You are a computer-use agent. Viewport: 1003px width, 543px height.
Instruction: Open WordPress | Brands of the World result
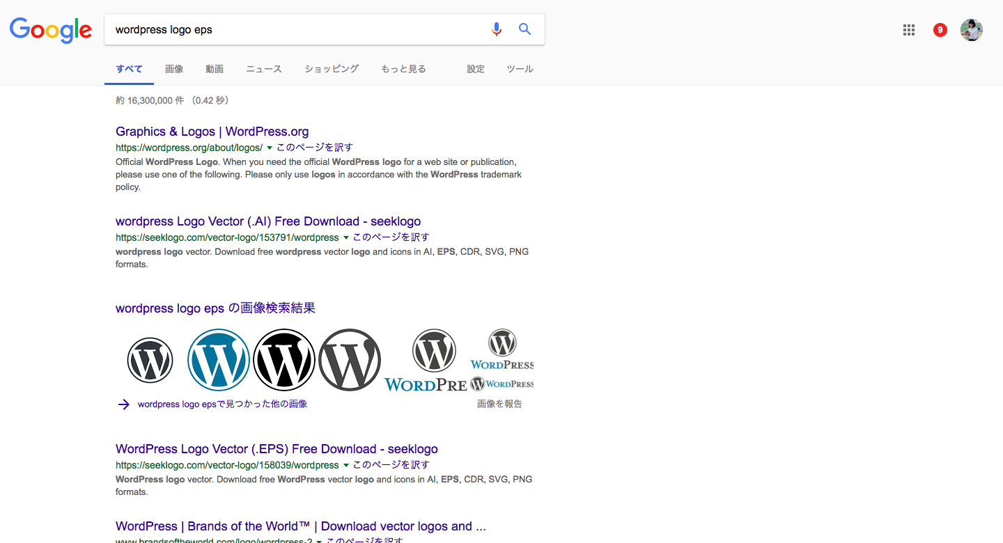[301, 526]
